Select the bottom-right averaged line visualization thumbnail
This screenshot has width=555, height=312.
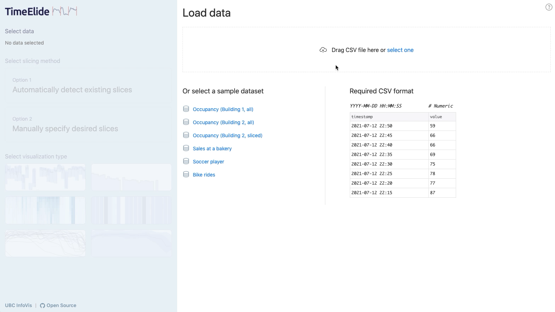tap(131, 243)
